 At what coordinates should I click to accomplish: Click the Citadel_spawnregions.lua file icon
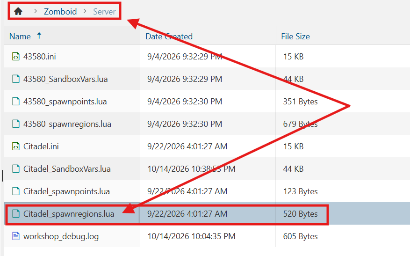[x=16, y=214]
